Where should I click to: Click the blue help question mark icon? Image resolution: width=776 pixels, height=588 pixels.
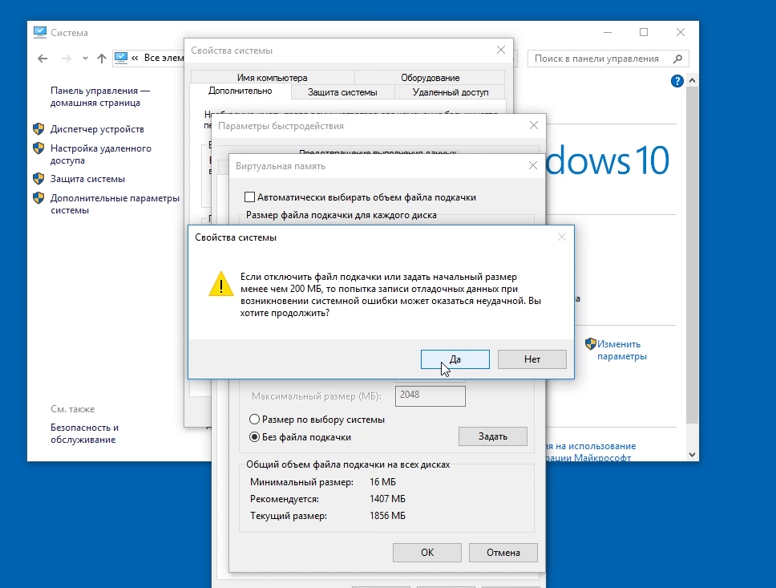pyautogui.click(x=677, y=81)
